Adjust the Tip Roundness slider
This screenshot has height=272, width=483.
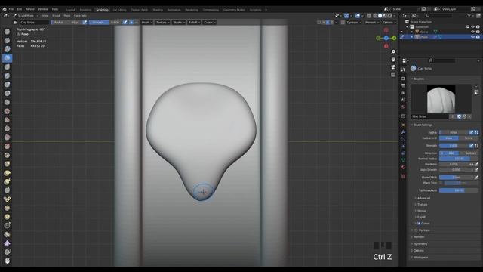[459, 190]
